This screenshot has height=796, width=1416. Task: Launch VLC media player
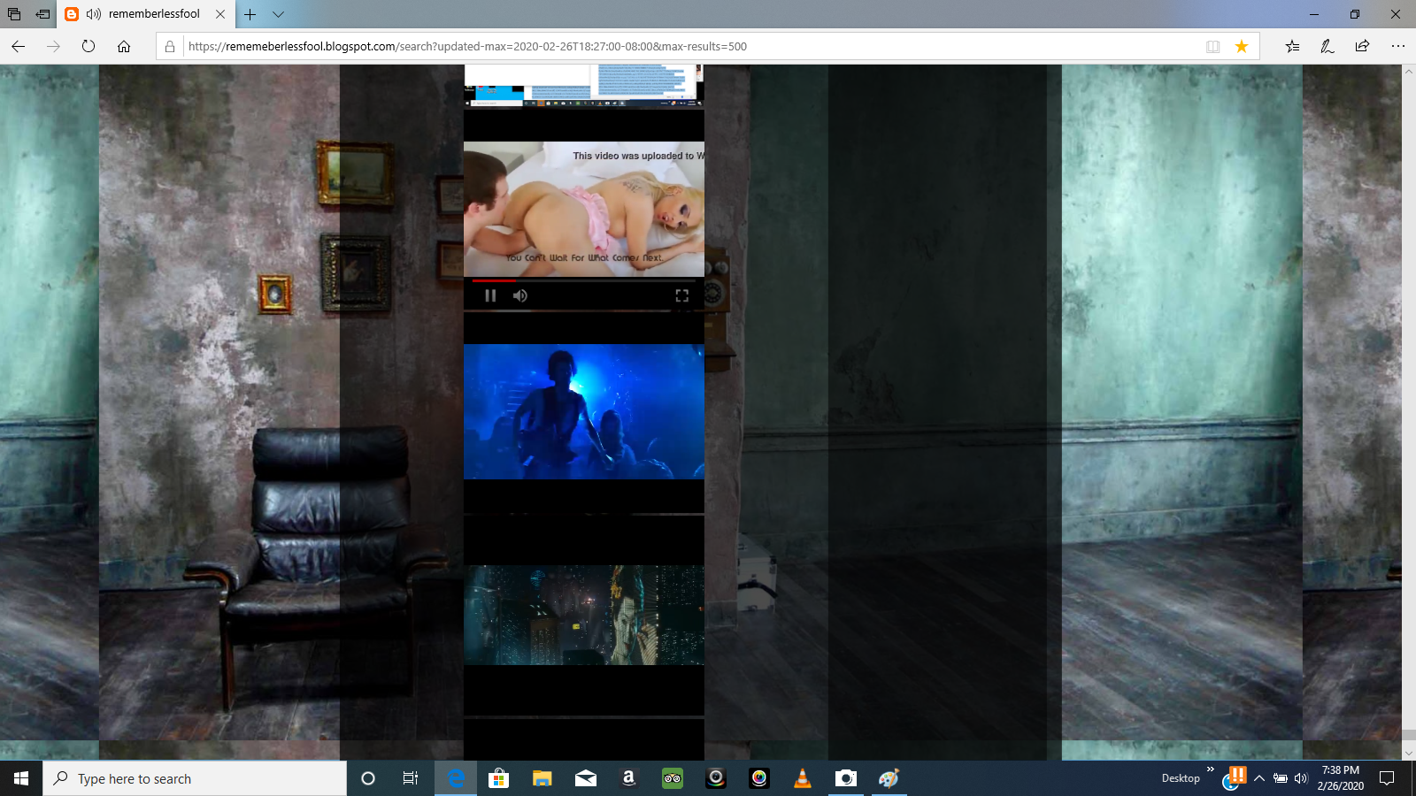coord(803,778)
